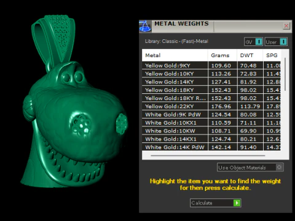Select the Yellow Gold:22KY row
The width and height of the screenshot is (295, 221).
click(x=211, y=106)
